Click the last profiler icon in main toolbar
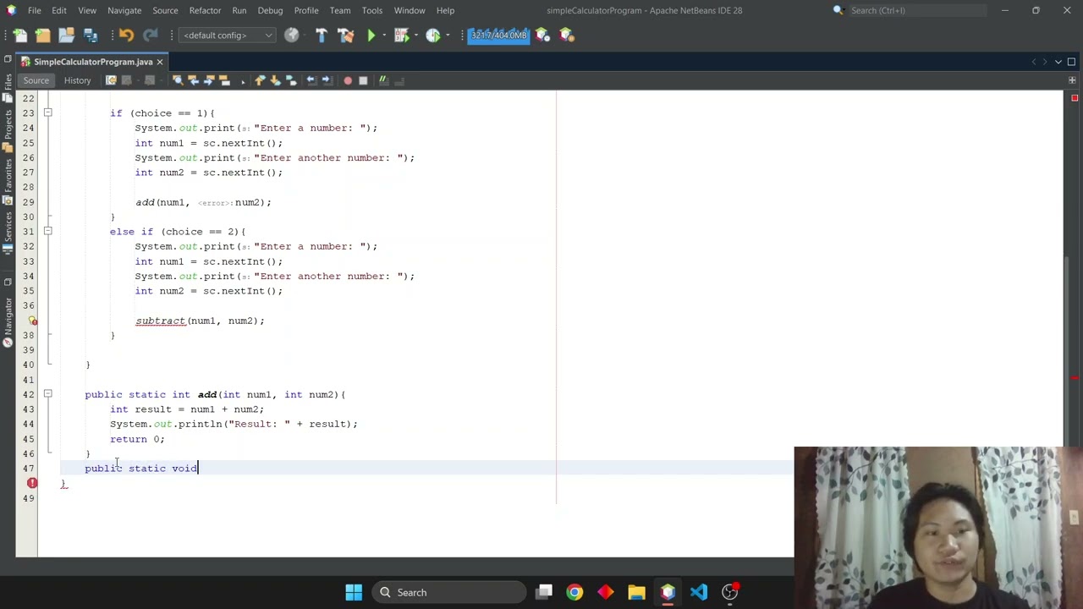The height and width of the screenshot is (609, 1083). (566, 36)
